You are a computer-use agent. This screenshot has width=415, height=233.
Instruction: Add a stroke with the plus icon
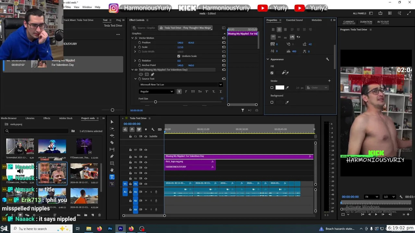(329, 81)
